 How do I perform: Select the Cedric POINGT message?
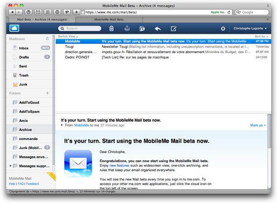tap(163, 57)
